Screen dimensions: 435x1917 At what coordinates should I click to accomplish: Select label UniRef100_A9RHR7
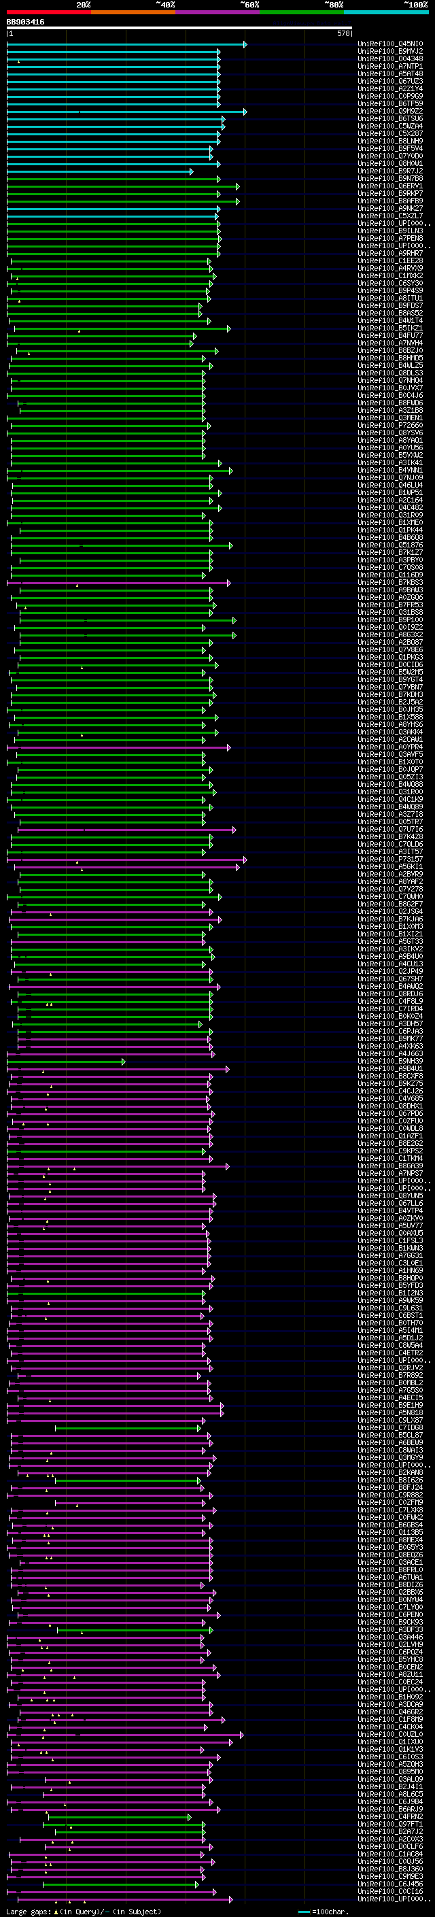click(390, 253)
